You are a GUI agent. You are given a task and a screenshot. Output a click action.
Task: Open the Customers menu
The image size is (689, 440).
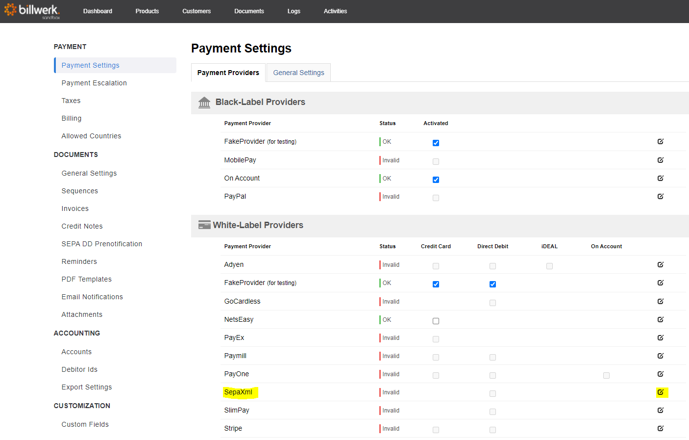197,11
